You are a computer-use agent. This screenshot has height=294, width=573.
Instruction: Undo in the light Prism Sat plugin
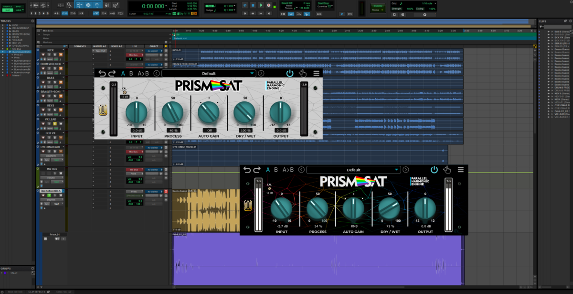click(102, 73)
